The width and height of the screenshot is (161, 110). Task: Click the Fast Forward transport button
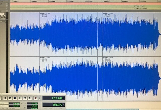[x=25, y=98]
